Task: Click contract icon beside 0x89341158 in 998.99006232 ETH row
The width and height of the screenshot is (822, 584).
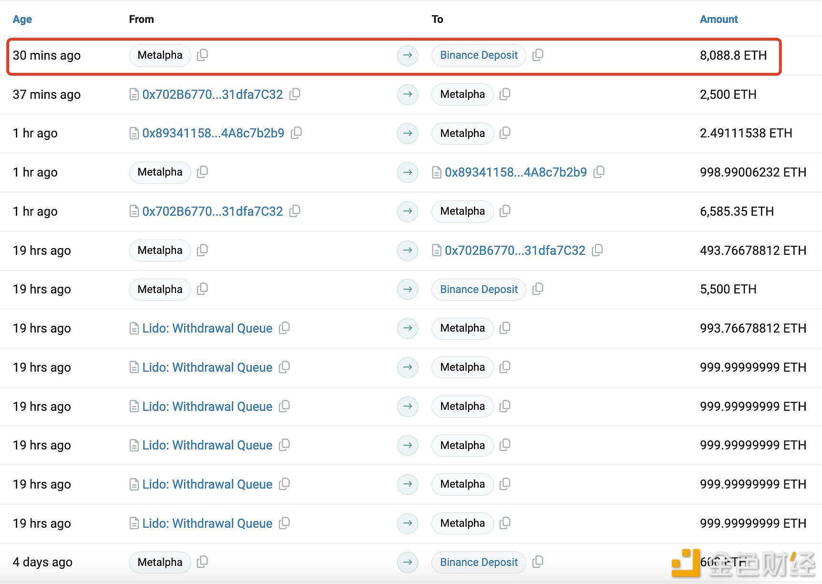Action: 436,172
